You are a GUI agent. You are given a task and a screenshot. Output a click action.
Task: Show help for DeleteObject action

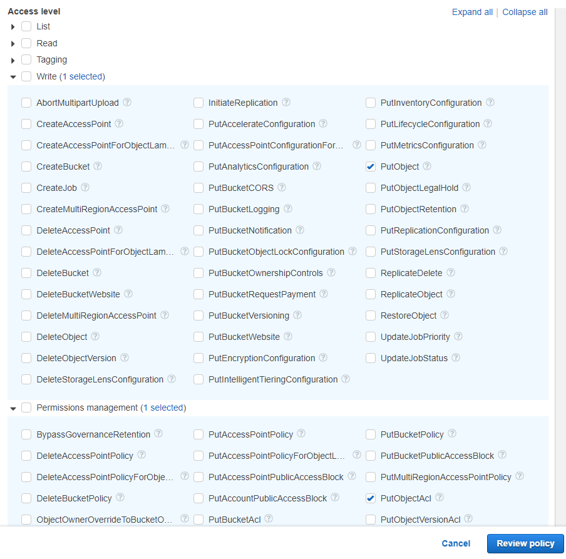95,337
